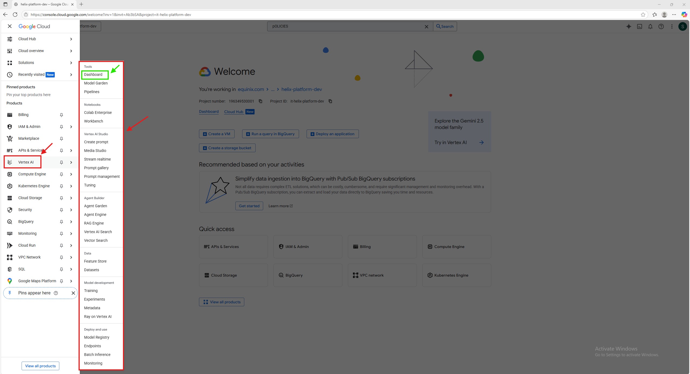Toggle pin for Cloud Run
Image resolution: width=690 pixels, height=374 pixels.
coord(61,246)
